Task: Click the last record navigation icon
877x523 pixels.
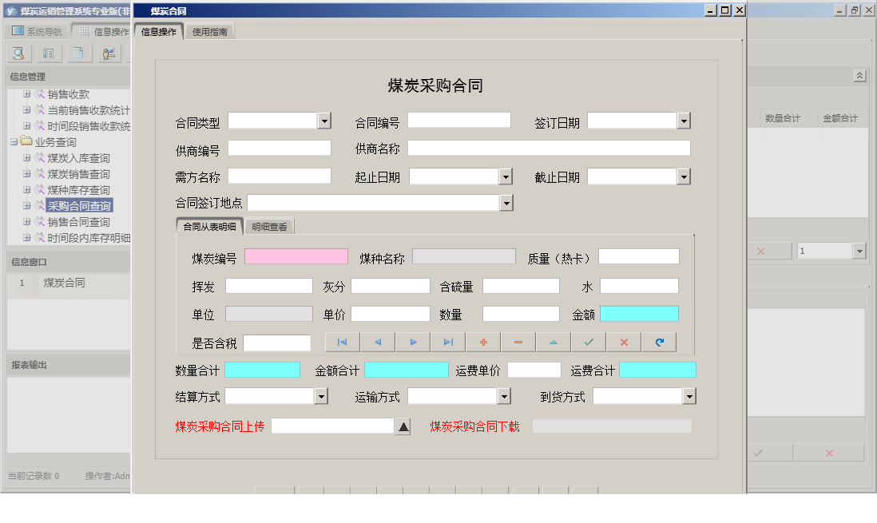Action: [x=448, y=341]
